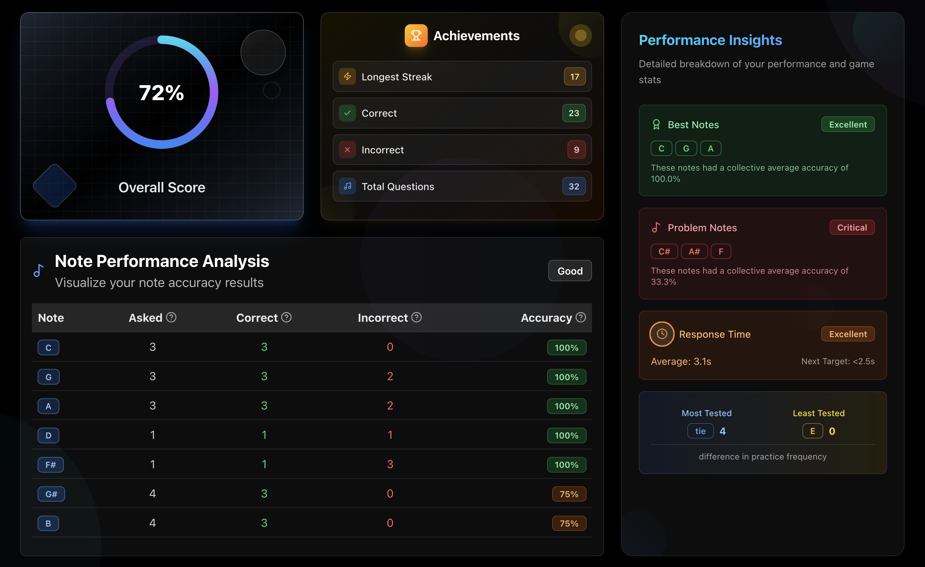The image size is (925, 567).
Task: Click help icon next to Asked column
Action: [x=171, y=317]
